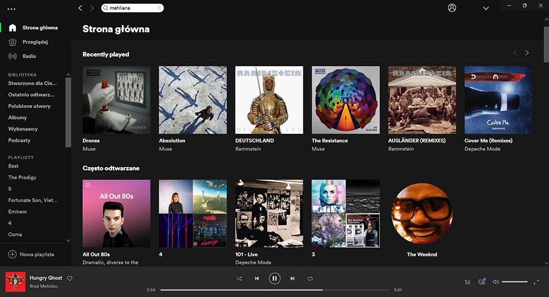Click Recently played previous arrow
The image size is (549, 297).
(515, 53)
